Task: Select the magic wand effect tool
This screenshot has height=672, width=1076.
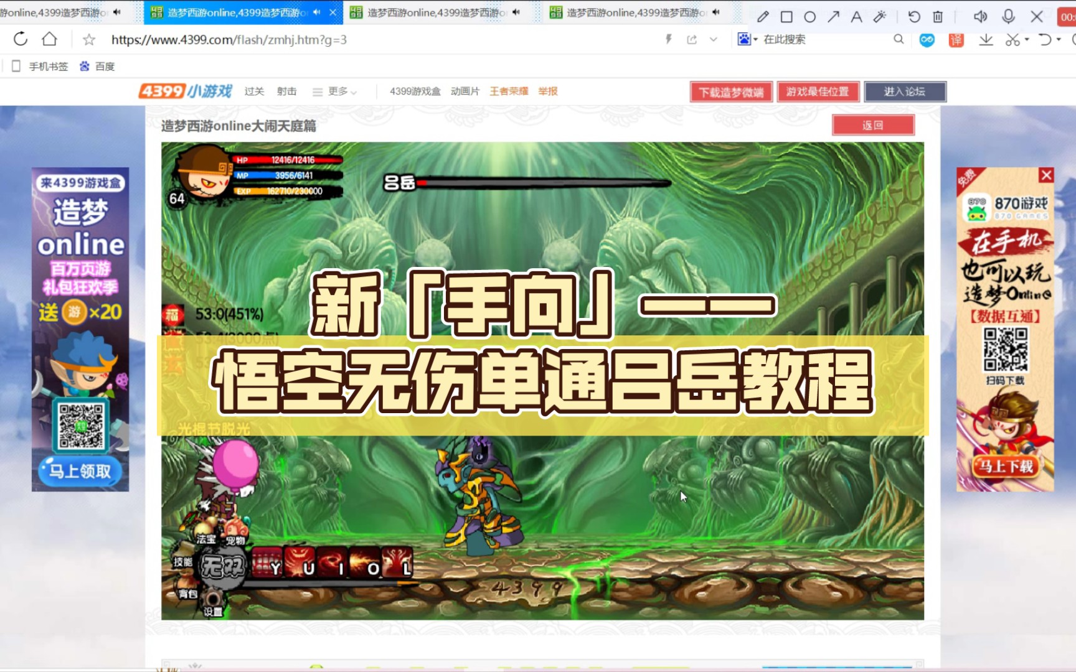Action: 880,17
